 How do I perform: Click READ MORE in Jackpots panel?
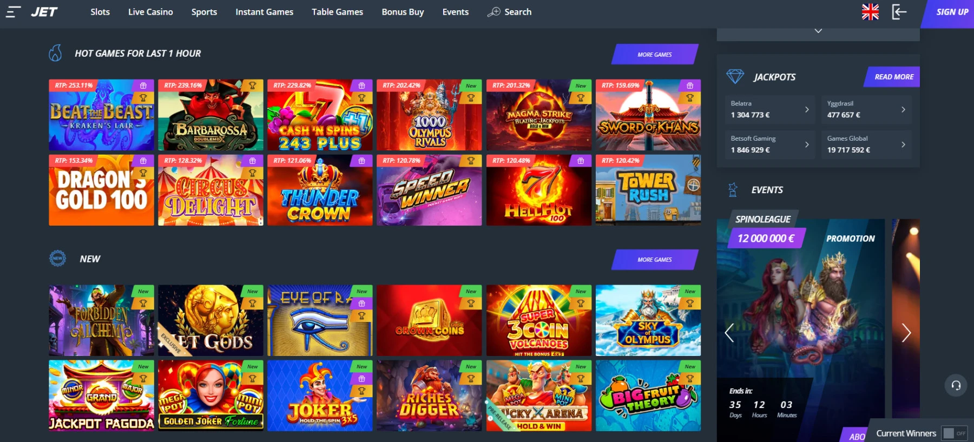[x=894, y=77]
